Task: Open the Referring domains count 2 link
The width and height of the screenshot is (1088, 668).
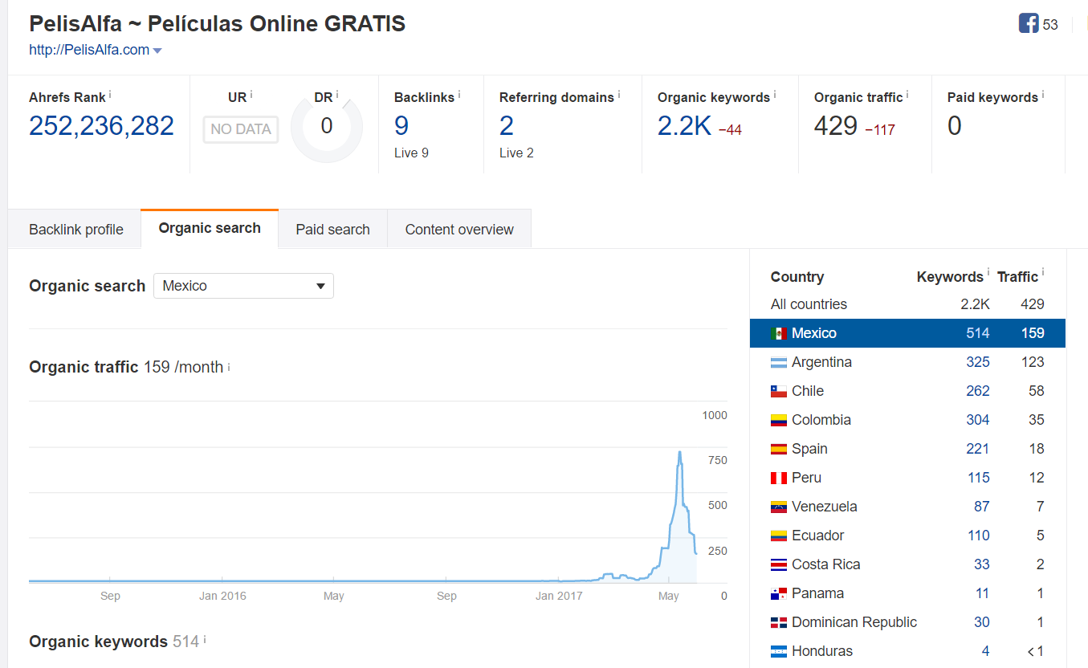Action: pos(507,126)
